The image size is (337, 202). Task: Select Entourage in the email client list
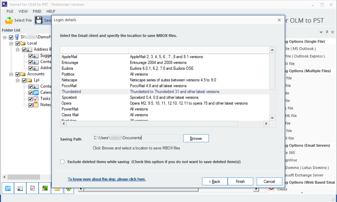click(165, 63)
